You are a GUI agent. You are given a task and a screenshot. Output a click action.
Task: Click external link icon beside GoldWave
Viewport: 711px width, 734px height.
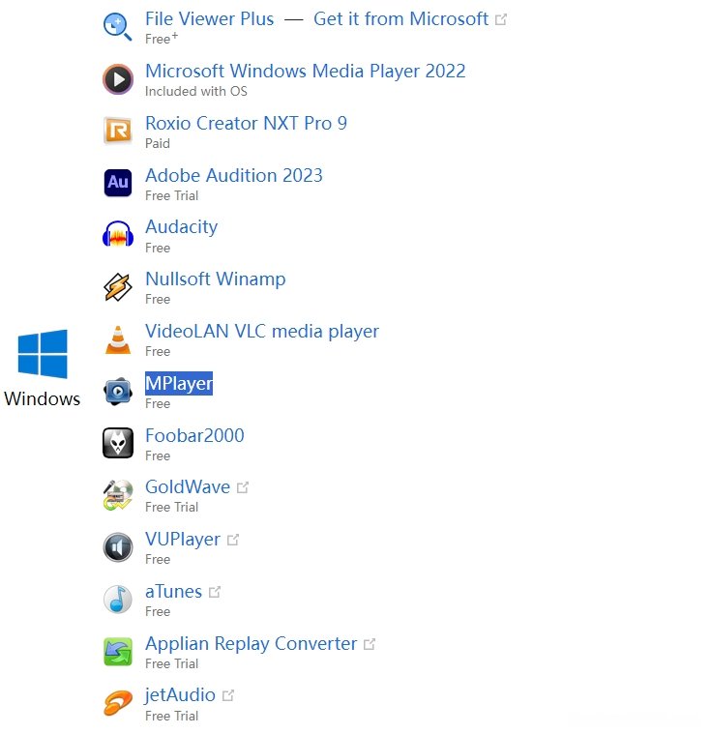[x=243, y=487]
